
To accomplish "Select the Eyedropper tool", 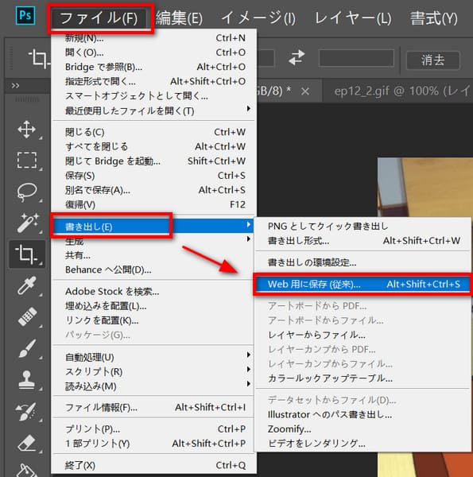I will 27,285.
